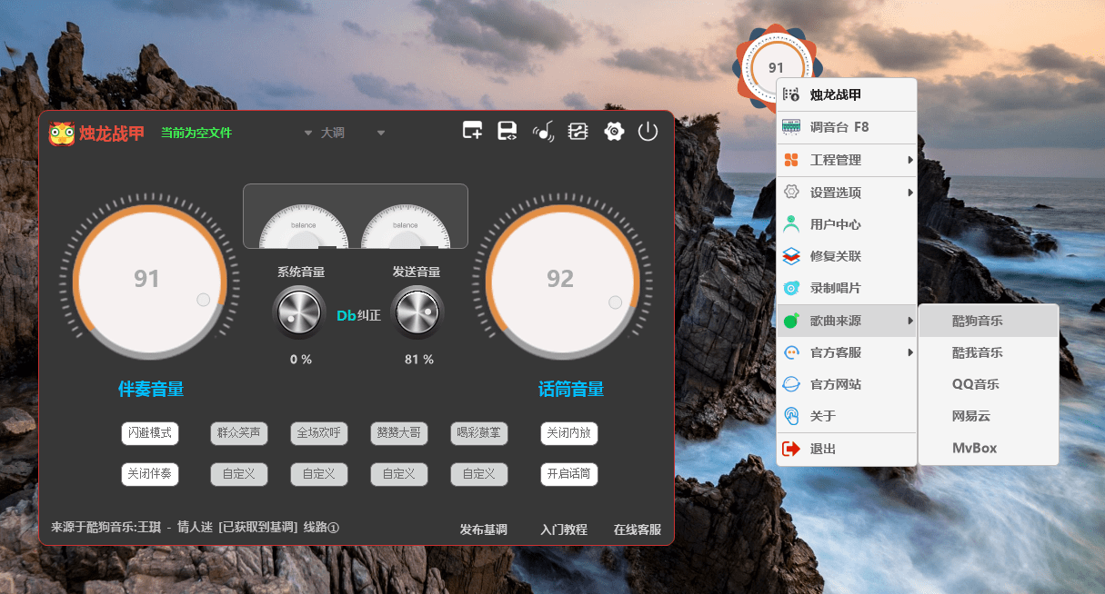Toggle the 闪避模式 button

tap(150, 433)
